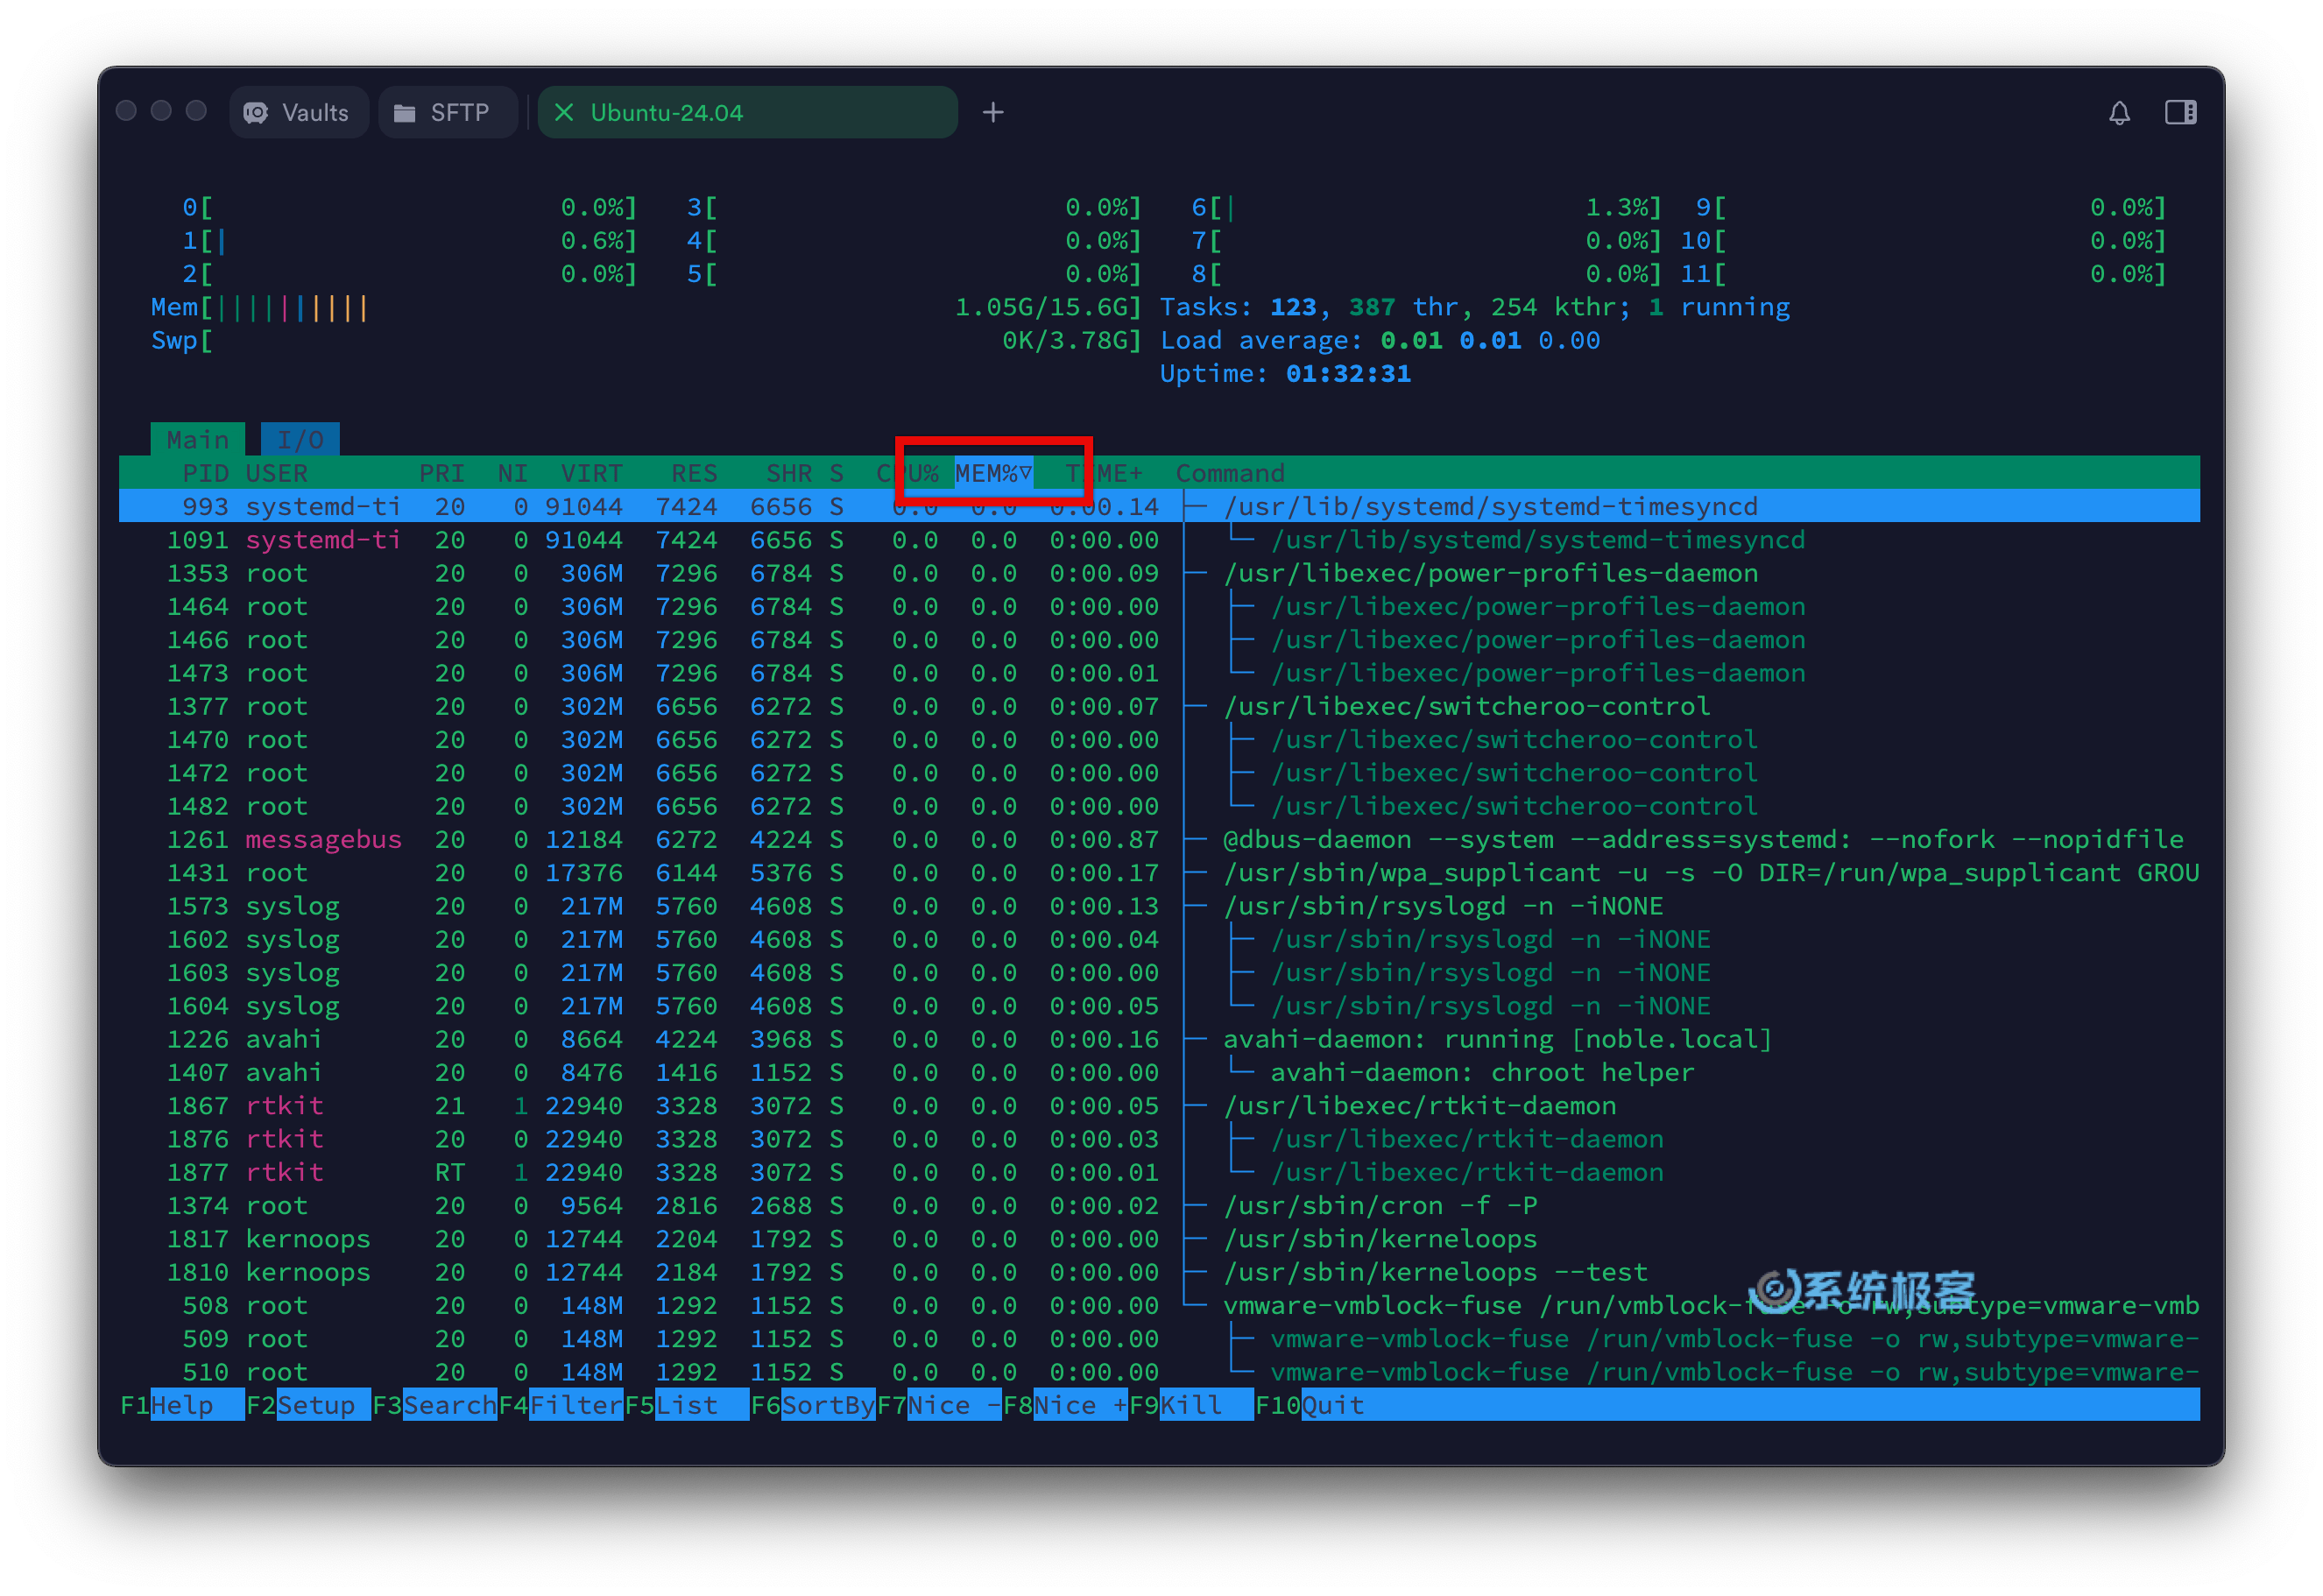This screenshot has width=2323, height=1596.
Task: Click F6 SortBy button
Action: pyautogui.click(x=812, y=1405)
